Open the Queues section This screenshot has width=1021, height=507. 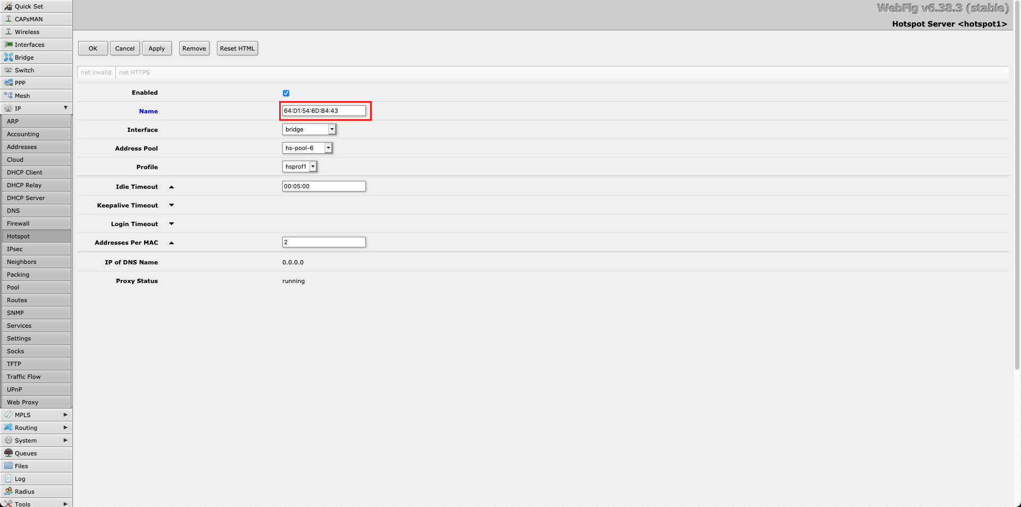[36, 453]
